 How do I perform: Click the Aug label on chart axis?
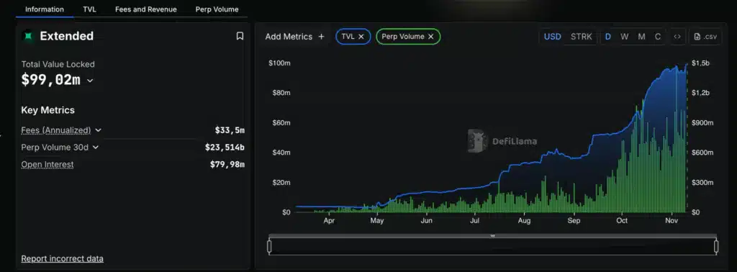(x=524, y=221)
